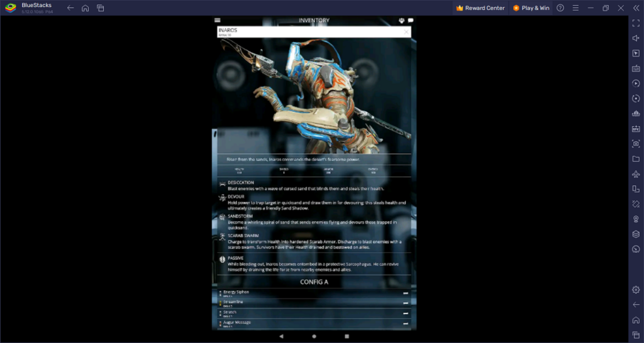The width and height of the screenshot is (644, 343).
Task: Open game controls keyboard icon
Action: (x=636, y=68)
